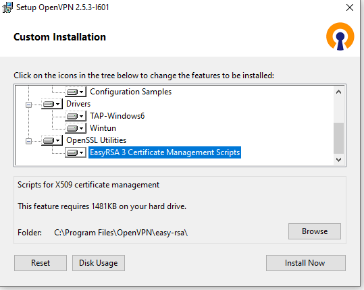Select EasyRSA 3 Certificate Management Scripts
The image size is (364, 290).
point(165,152)
